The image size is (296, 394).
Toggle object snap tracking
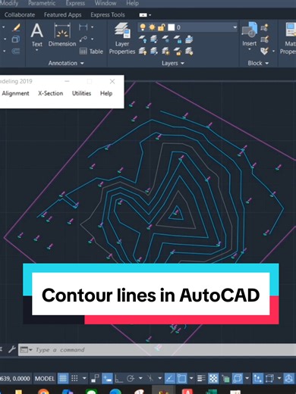(x=169, y=378)
